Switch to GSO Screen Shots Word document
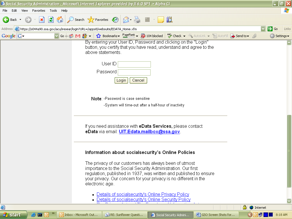The width and height of the screenshot is (292, 219). (216, 215)
